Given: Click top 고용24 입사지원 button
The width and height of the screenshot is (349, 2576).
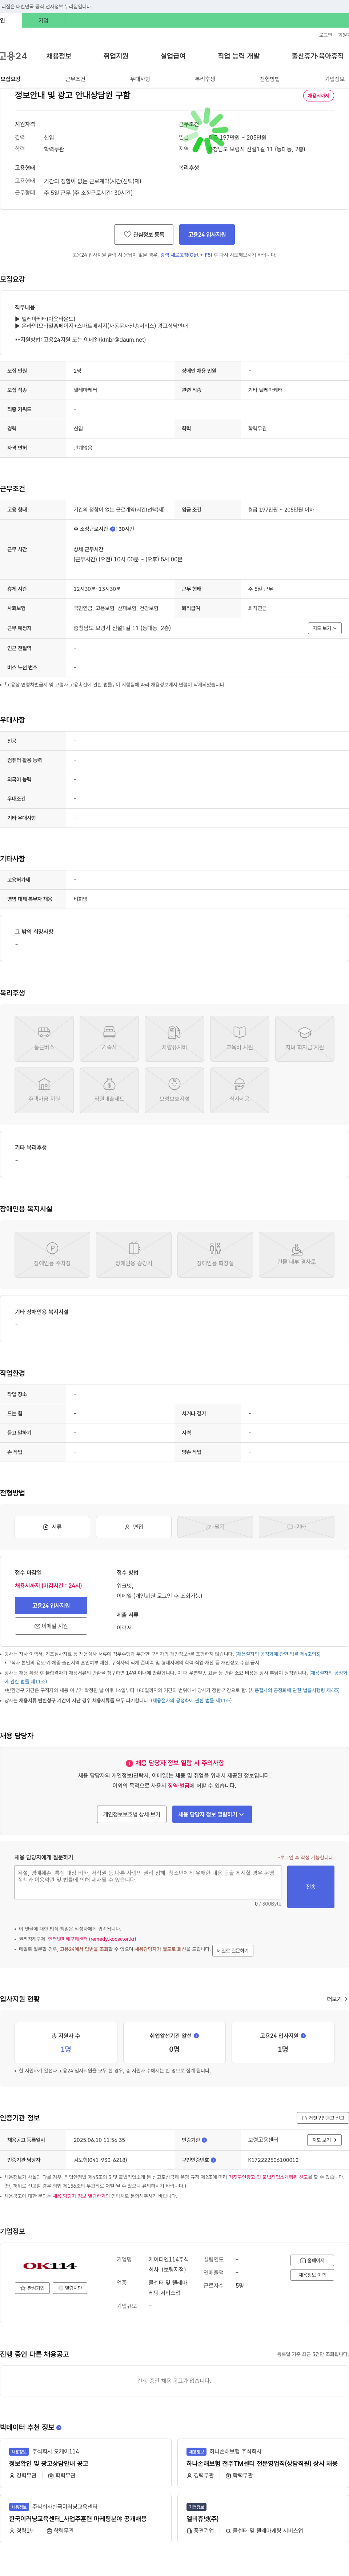Looking at the screenshot, I should (207, 235).
